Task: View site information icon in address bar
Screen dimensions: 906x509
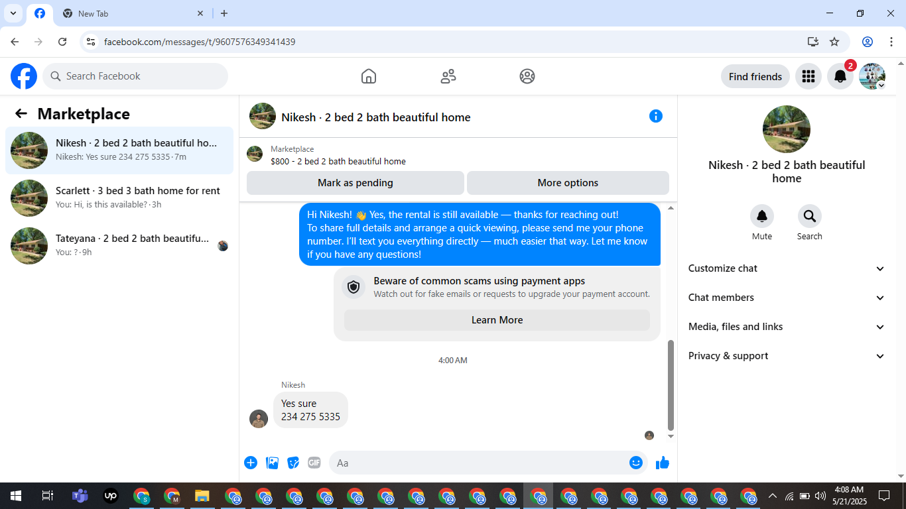Action: coord(92,42)
